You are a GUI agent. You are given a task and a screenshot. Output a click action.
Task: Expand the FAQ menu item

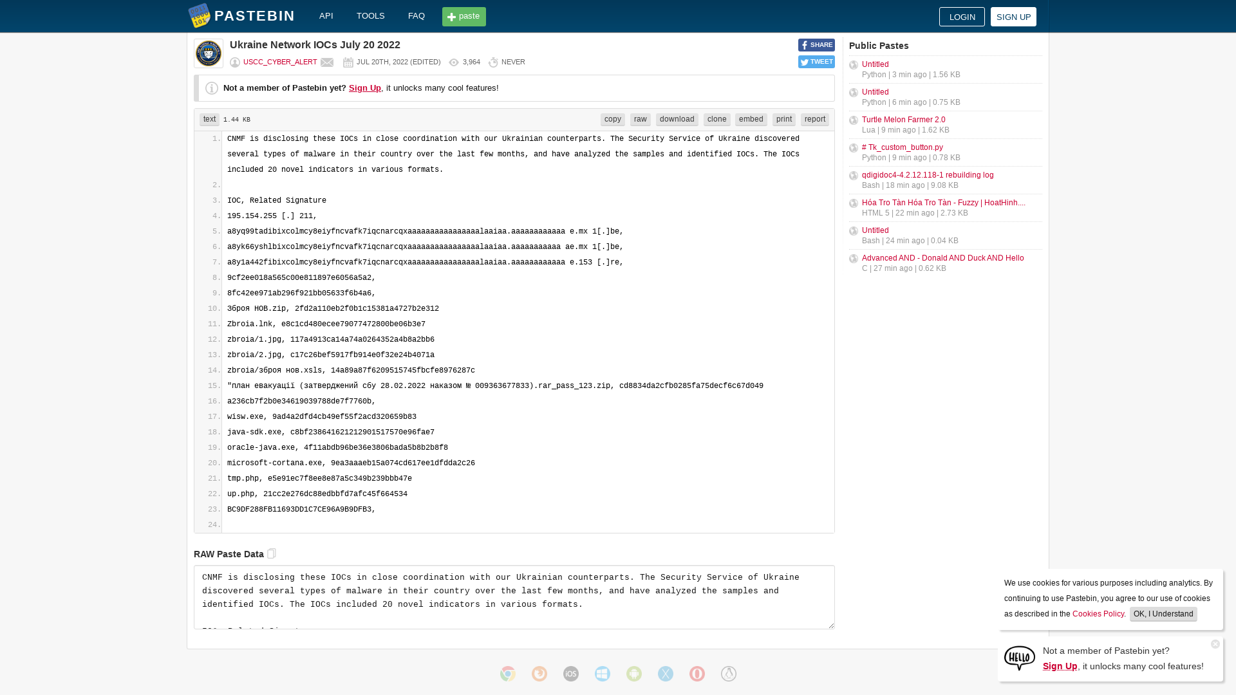coord(416,15)
